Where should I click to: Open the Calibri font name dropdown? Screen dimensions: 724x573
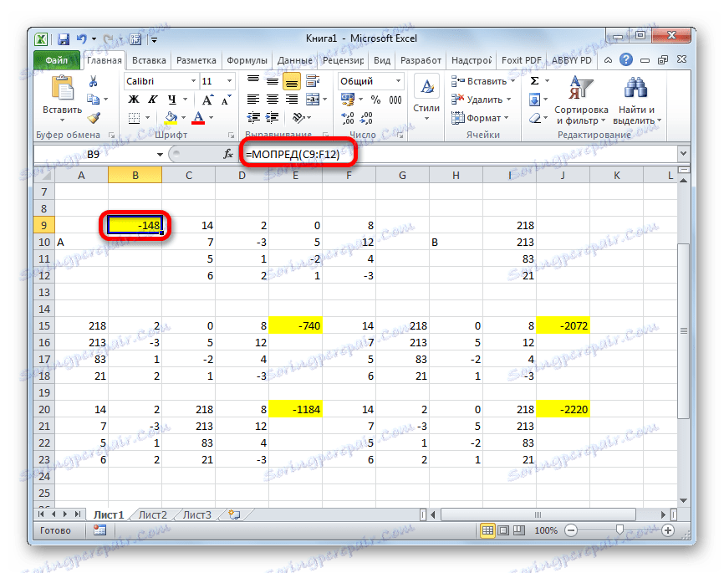click(193, 81)
